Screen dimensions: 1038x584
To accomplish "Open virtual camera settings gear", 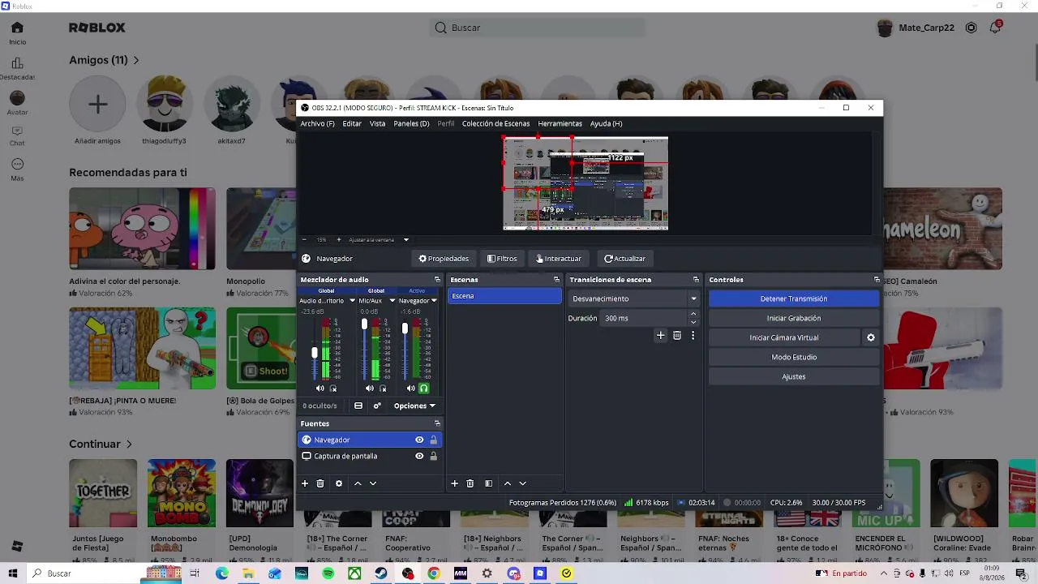I will point(871,337).
